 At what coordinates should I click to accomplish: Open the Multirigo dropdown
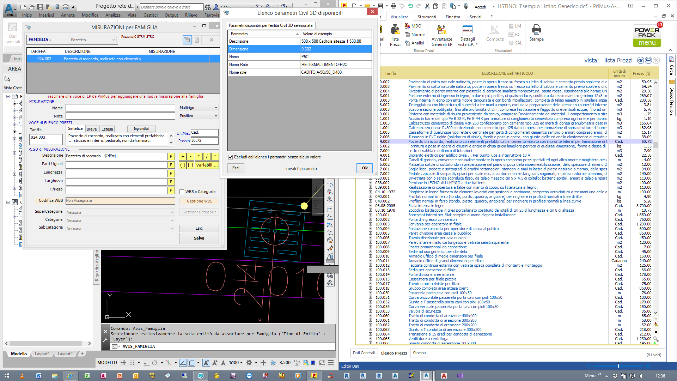(x=199, y=108)
